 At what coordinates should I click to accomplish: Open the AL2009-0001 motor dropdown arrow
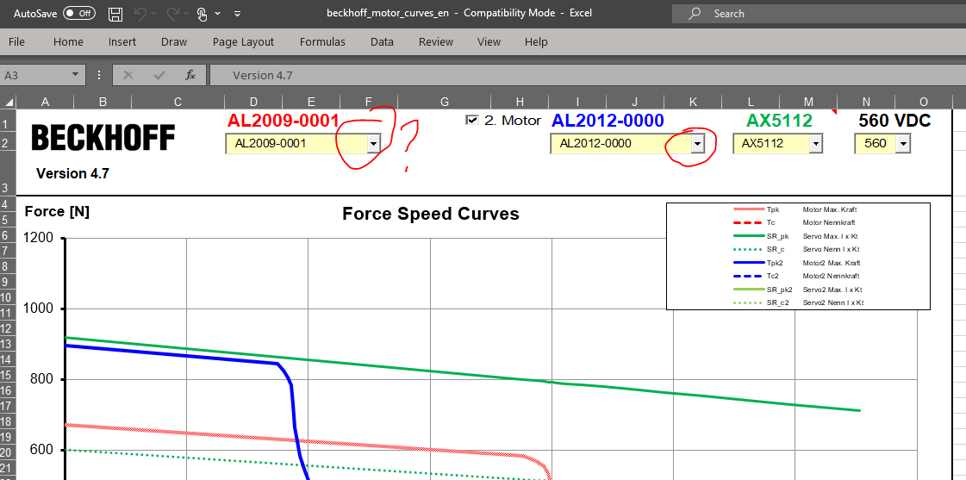click(x=373, y=144)
